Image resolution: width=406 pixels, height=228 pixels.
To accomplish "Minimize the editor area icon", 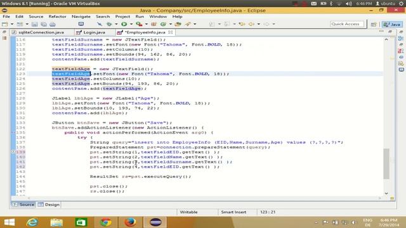I will coord(381,31).
